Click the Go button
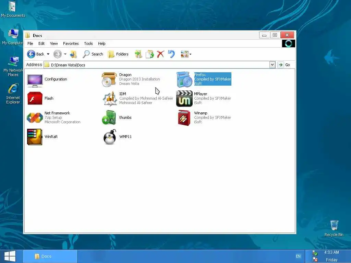351x263 pixels. (x=284, y=65)
